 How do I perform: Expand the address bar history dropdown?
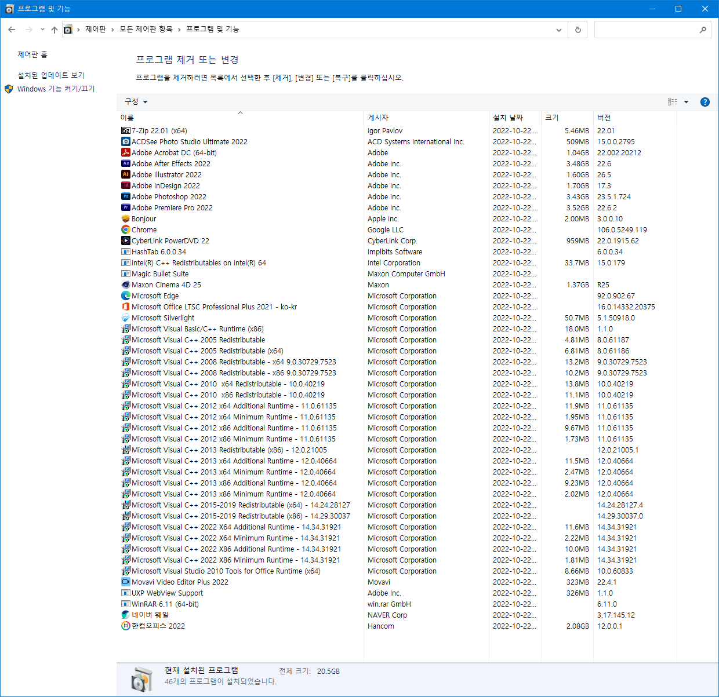[559, 30]
